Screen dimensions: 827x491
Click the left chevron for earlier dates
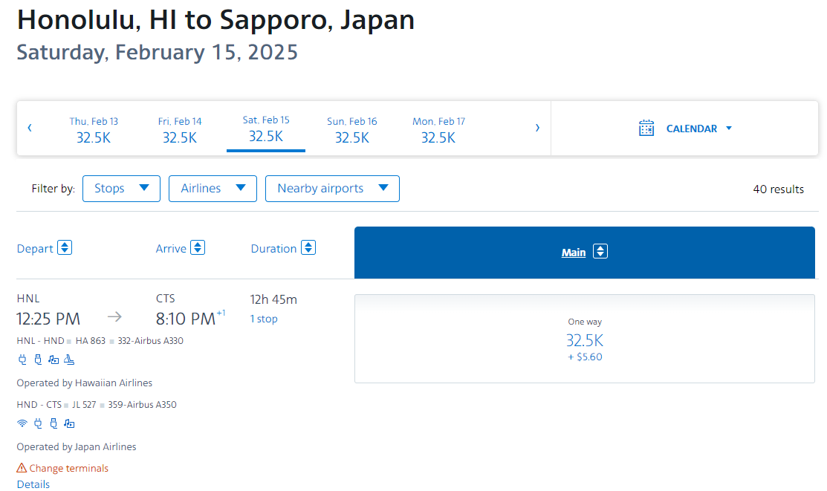(x=29, y=128)
